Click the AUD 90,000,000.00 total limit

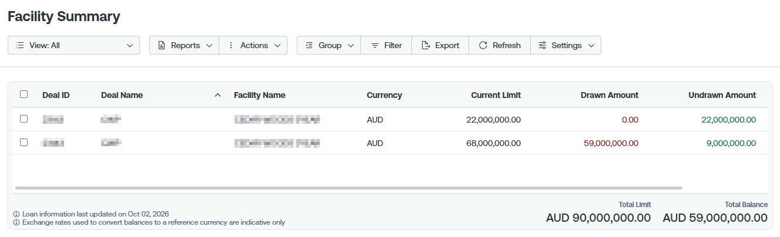(598, 218)
